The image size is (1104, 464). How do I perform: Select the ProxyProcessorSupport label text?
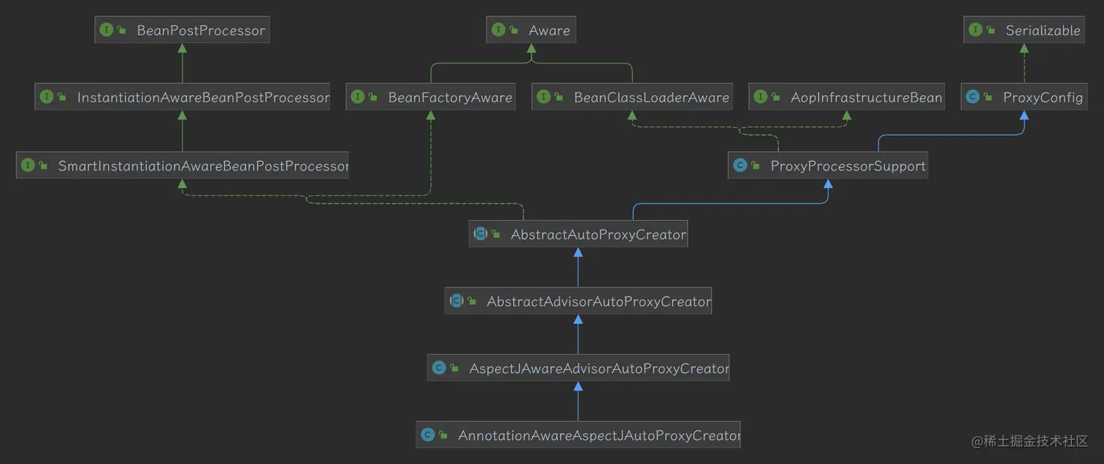[x=848, y=166]
